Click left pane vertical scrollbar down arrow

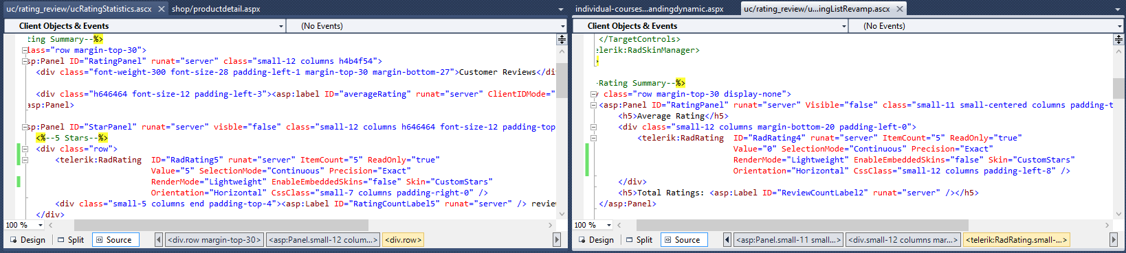(562, 214)
